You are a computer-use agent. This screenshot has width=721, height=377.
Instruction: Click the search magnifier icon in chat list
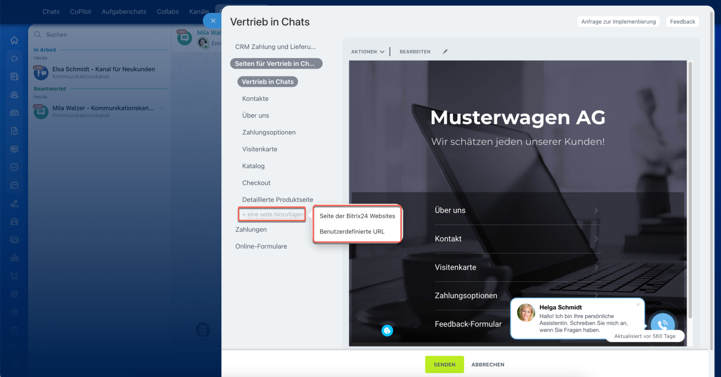click(38, 35)
